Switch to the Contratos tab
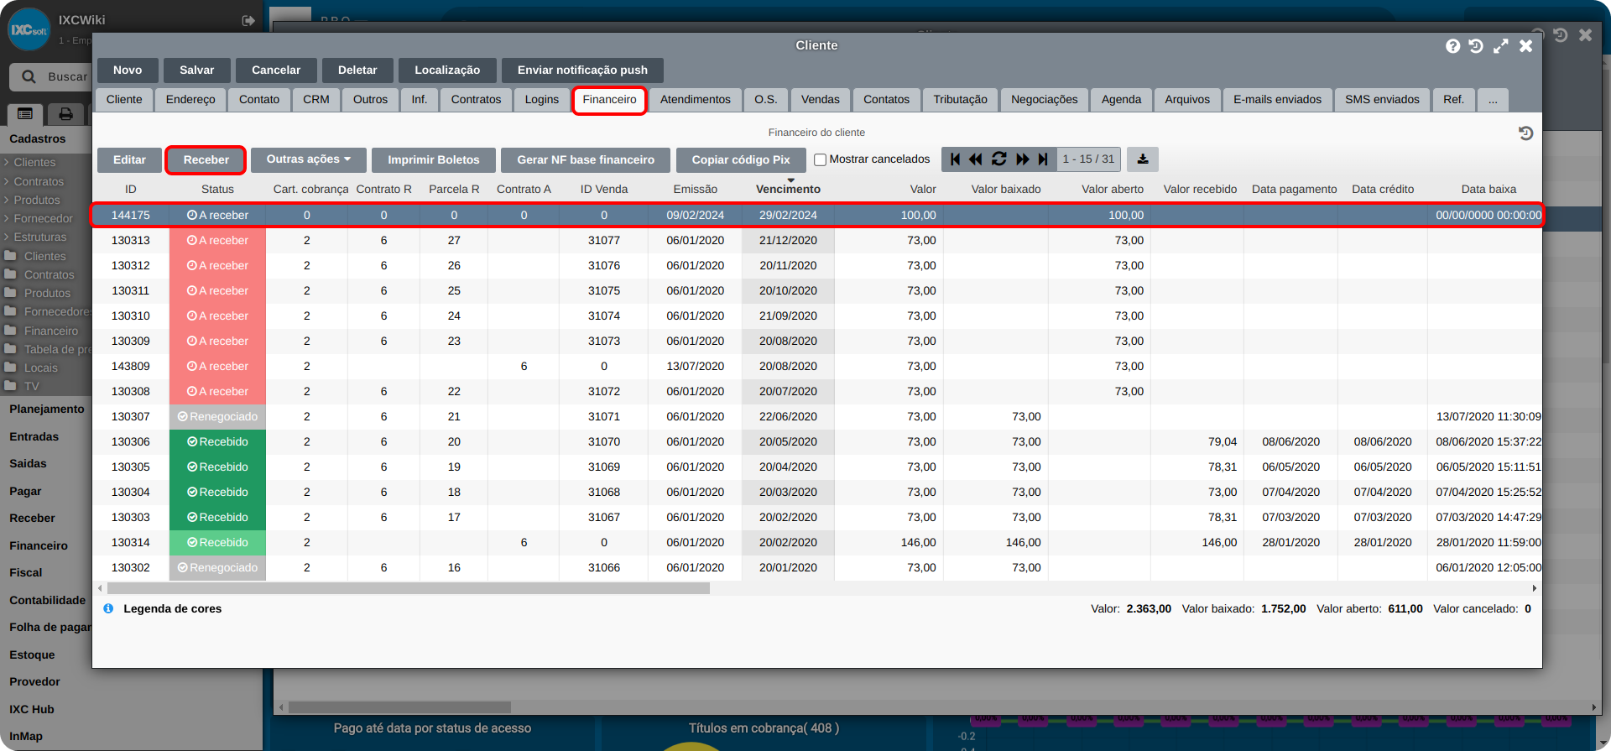The width and height of the screenshot is (1611, 751). tap(476, 100)
